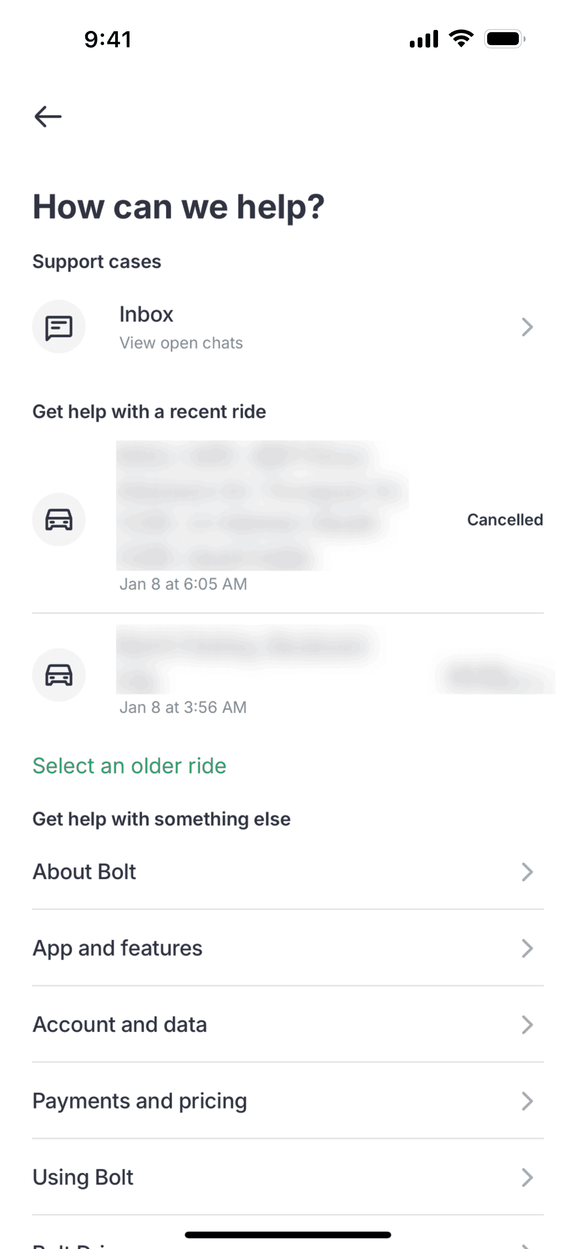The width and height of the screenshot is (576, 1249).
Task: Expand App and features via chevron
Action: (x=527, y=948)
